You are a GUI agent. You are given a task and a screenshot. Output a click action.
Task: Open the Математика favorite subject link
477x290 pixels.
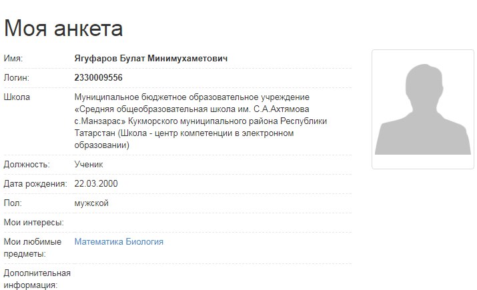(99, 241)
